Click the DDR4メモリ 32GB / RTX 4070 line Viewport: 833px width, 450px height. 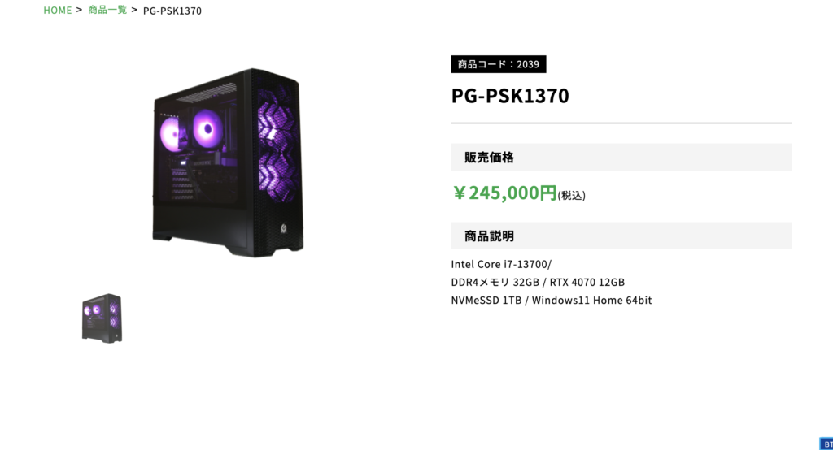(x=538, y=282)
